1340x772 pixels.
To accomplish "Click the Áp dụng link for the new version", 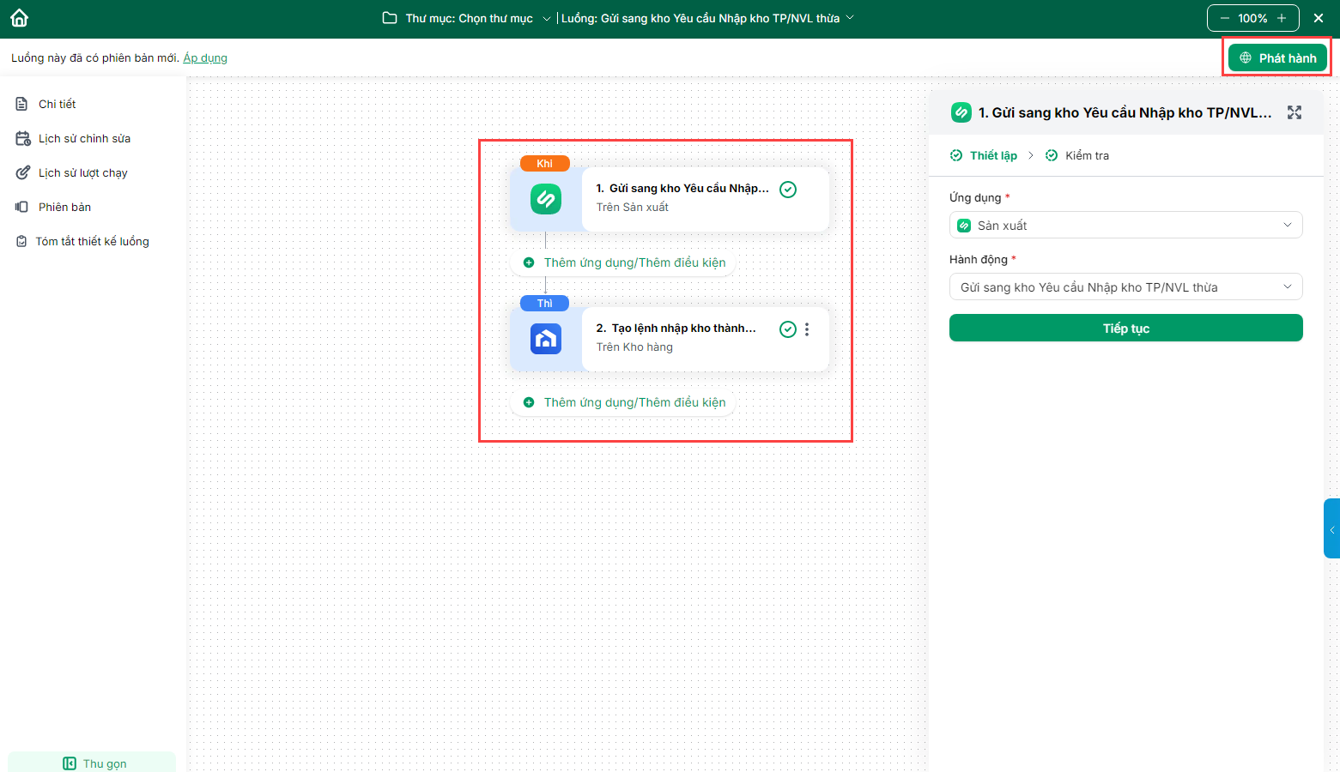I will [x=205, y=58].
